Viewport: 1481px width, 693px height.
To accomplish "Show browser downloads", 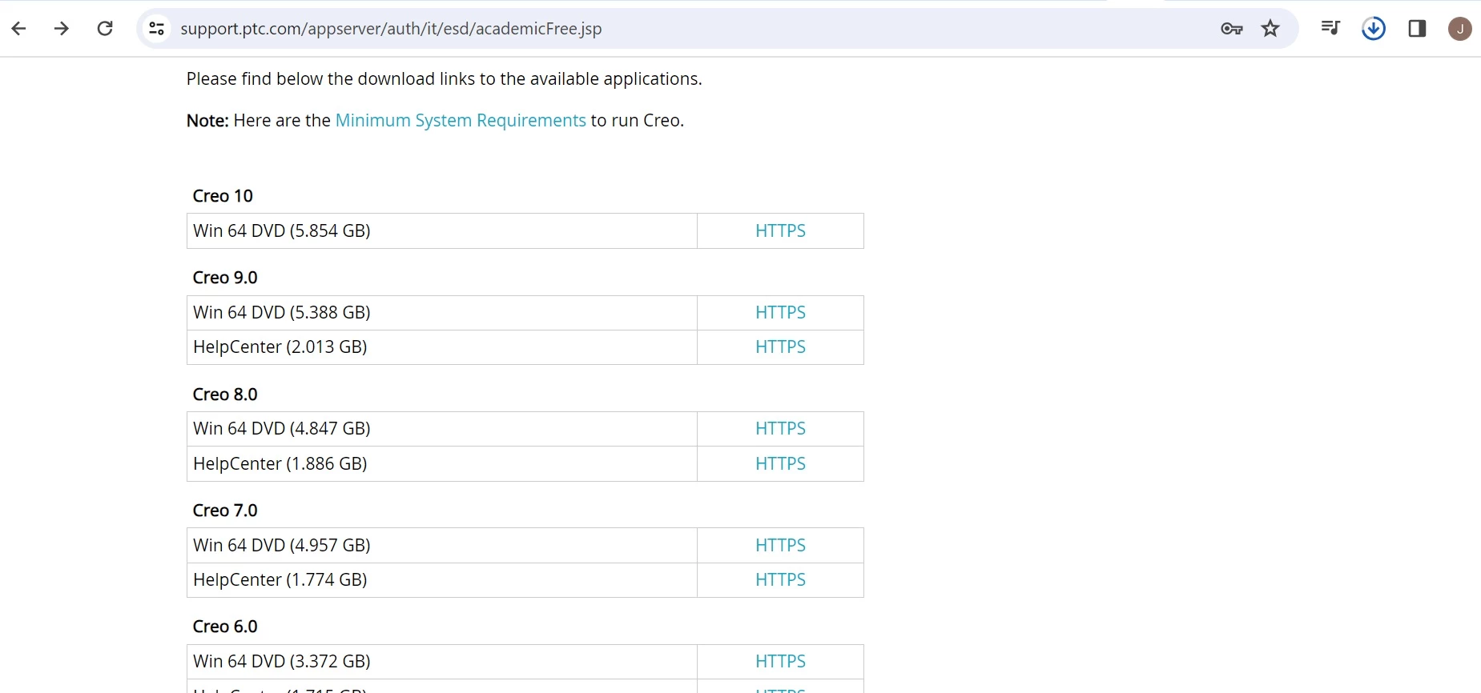I will [1374, 29].
